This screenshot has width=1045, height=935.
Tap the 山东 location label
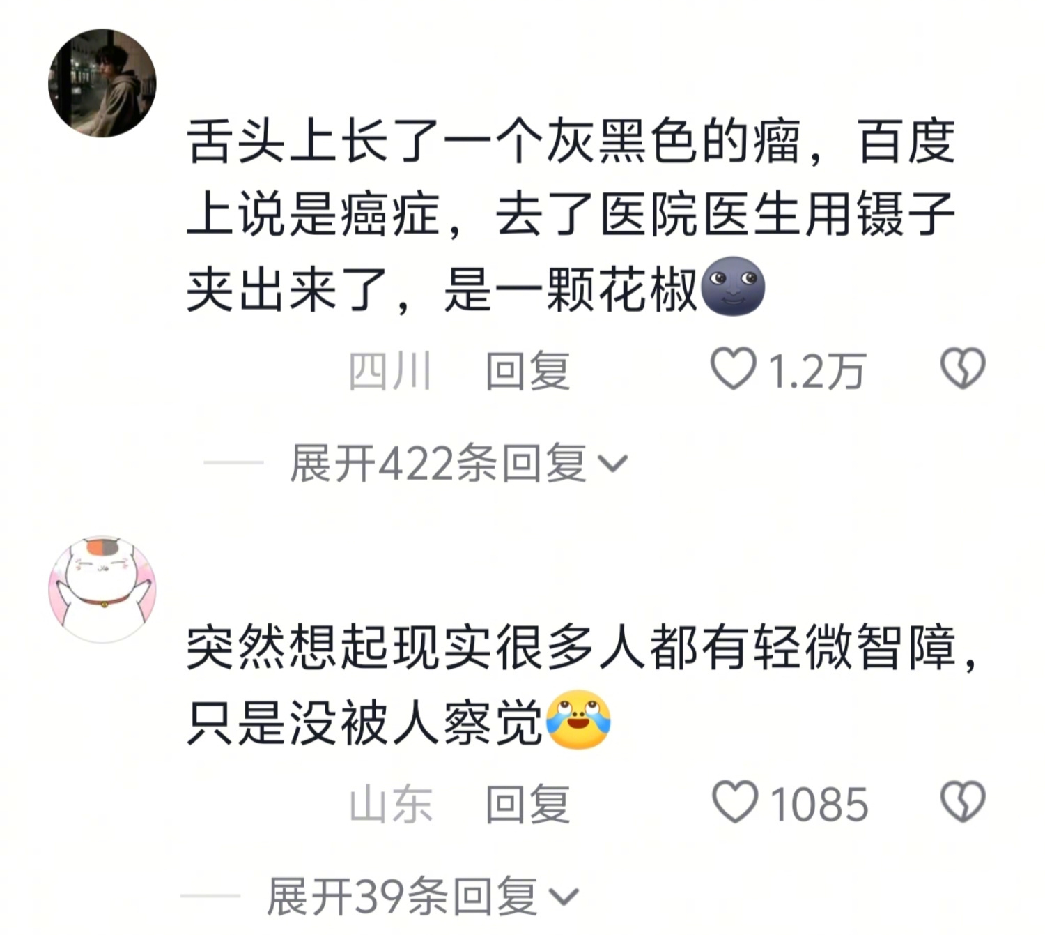[x=390, y=804]
